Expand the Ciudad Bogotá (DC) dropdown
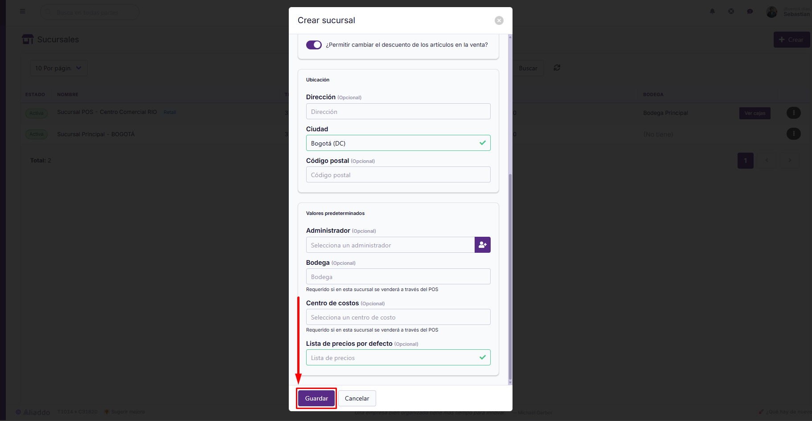Viewport: 812px width, 421px height. point(398,143)
